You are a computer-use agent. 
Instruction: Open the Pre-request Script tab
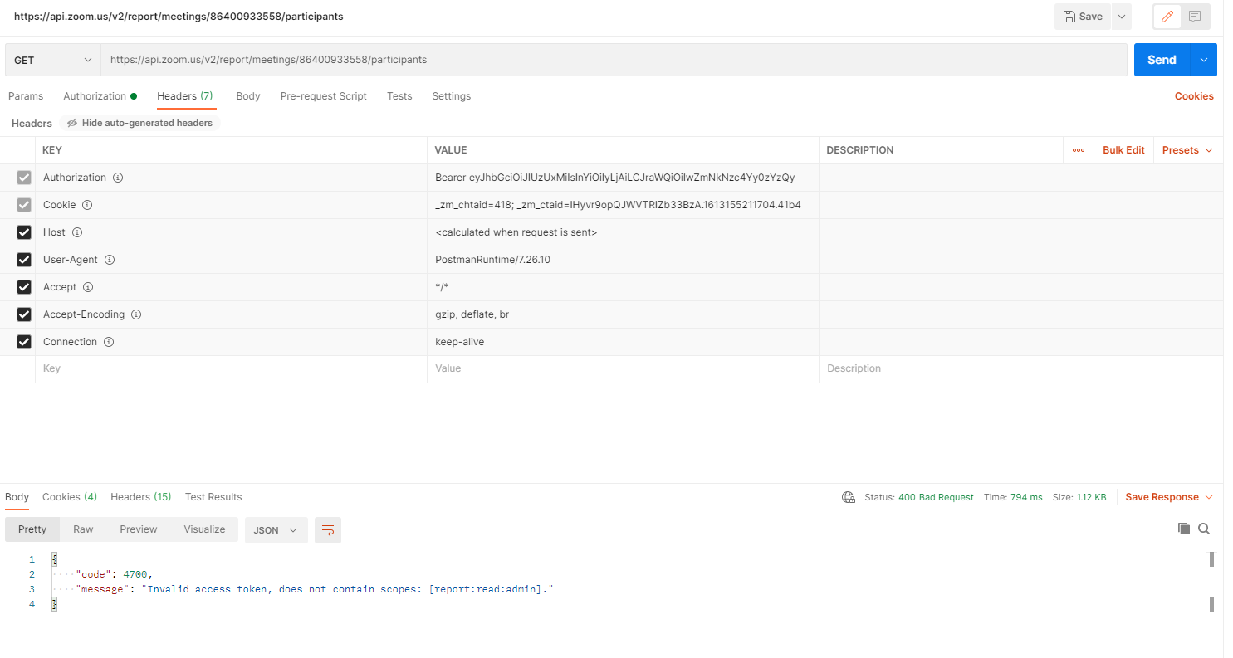point(323,96)
